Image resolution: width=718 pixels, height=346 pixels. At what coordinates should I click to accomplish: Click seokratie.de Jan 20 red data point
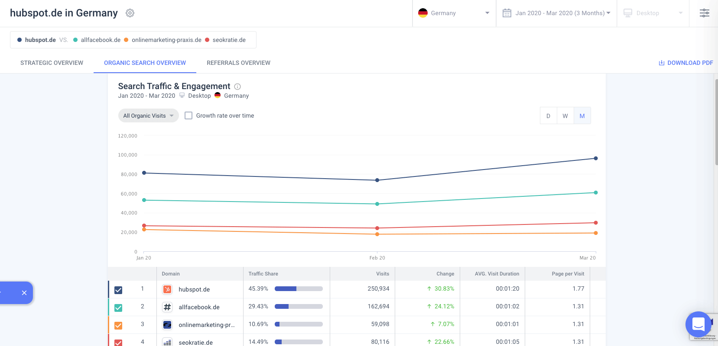[144, 226]
